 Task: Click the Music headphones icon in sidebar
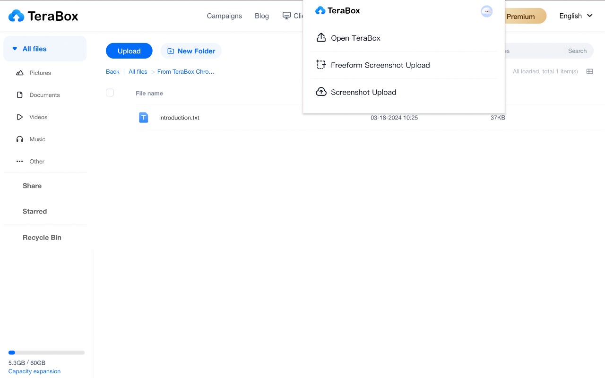pos(20,139)
